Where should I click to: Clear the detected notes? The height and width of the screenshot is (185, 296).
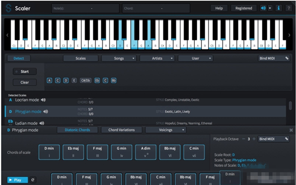click(25, 82)
